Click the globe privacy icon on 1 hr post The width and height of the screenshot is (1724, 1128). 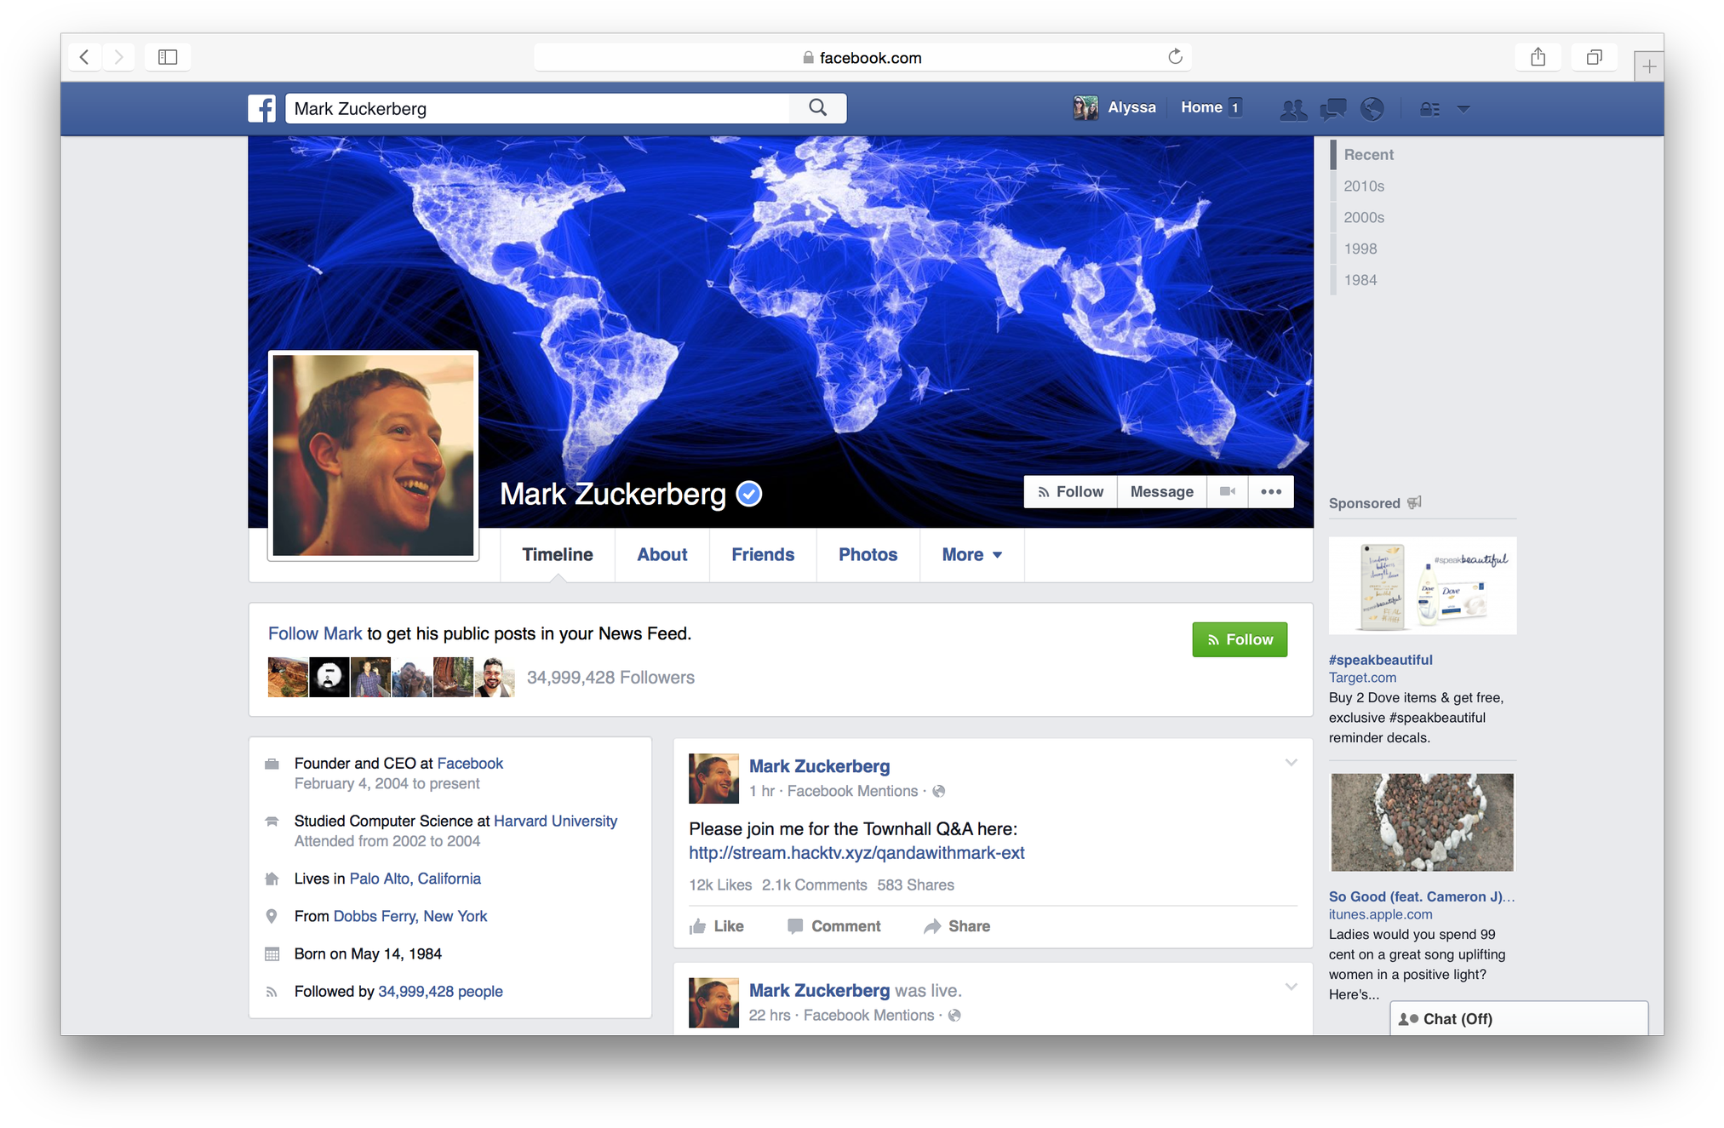(939, 792)
